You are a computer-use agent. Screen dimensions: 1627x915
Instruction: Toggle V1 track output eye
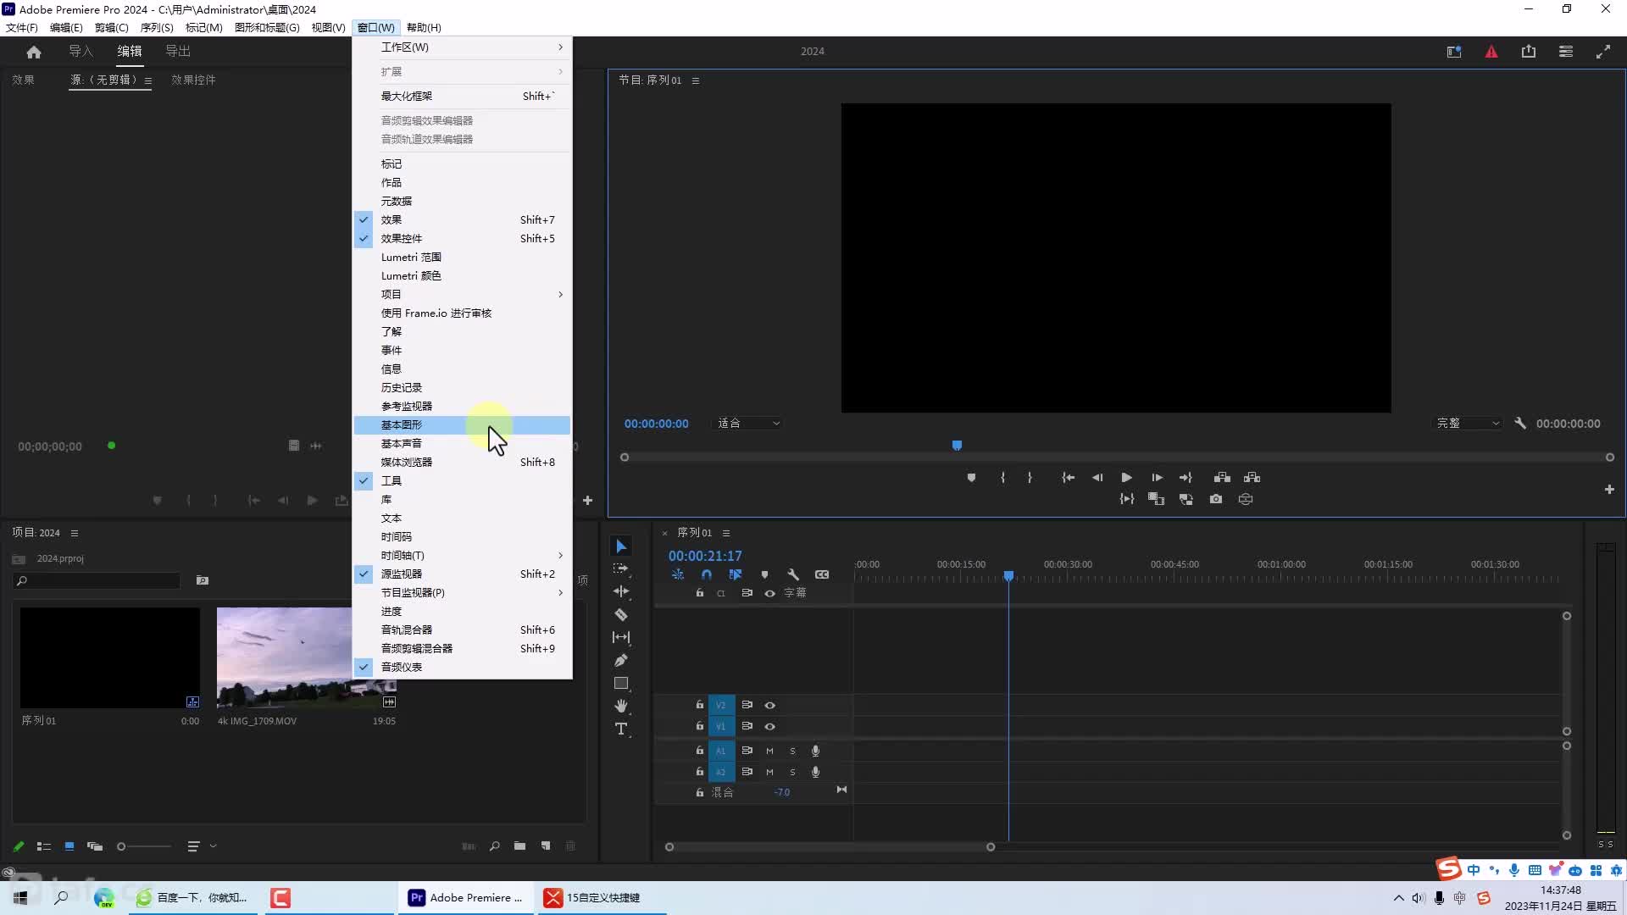pyautogui.click(x=770, y=726)
